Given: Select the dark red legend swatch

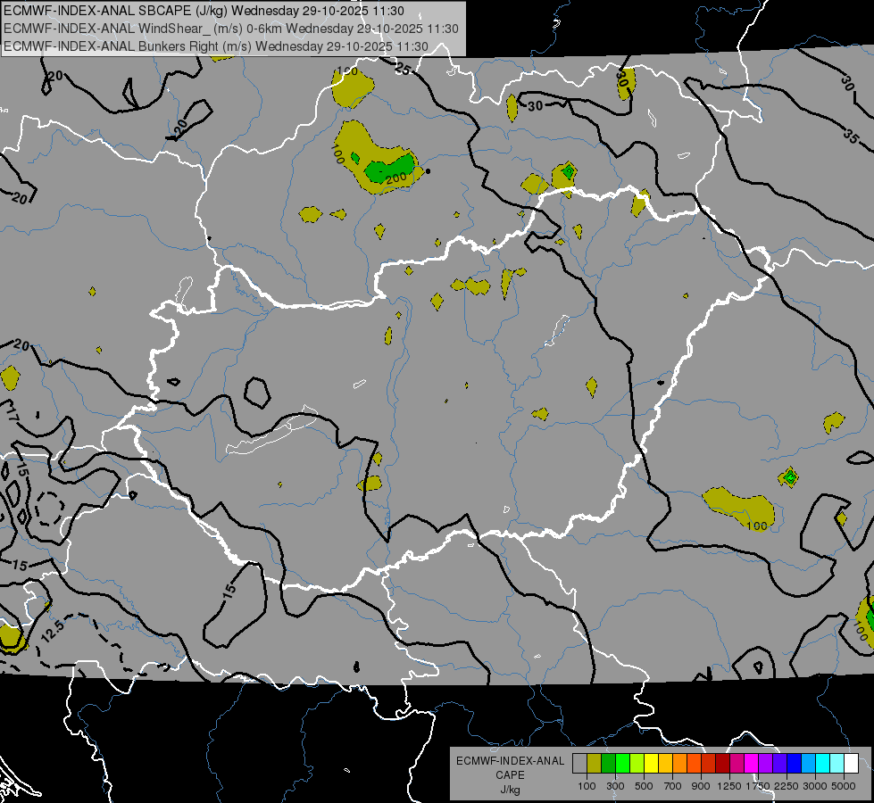Looking at the screenshot, I should coord(722,764).
